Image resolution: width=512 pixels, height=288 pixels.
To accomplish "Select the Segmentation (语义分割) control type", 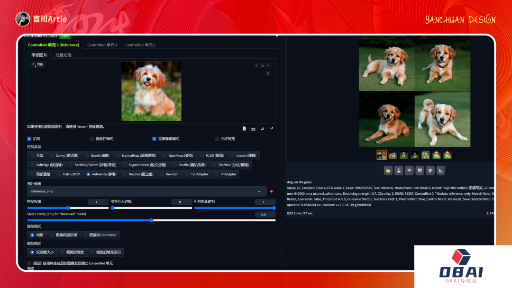I will pyautogui.click(x=144, y=165).
